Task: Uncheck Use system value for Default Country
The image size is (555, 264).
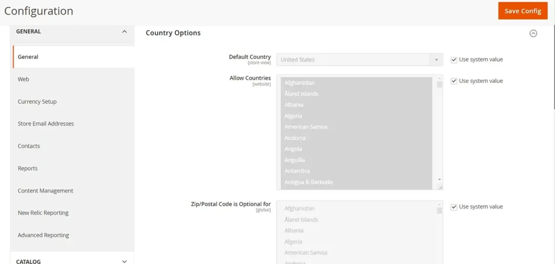Action: 454,60
